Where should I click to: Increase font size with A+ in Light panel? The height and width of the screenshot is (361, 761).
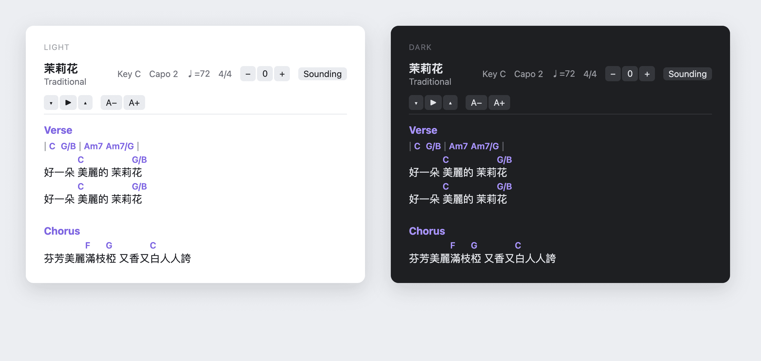[x=134, y=102]
